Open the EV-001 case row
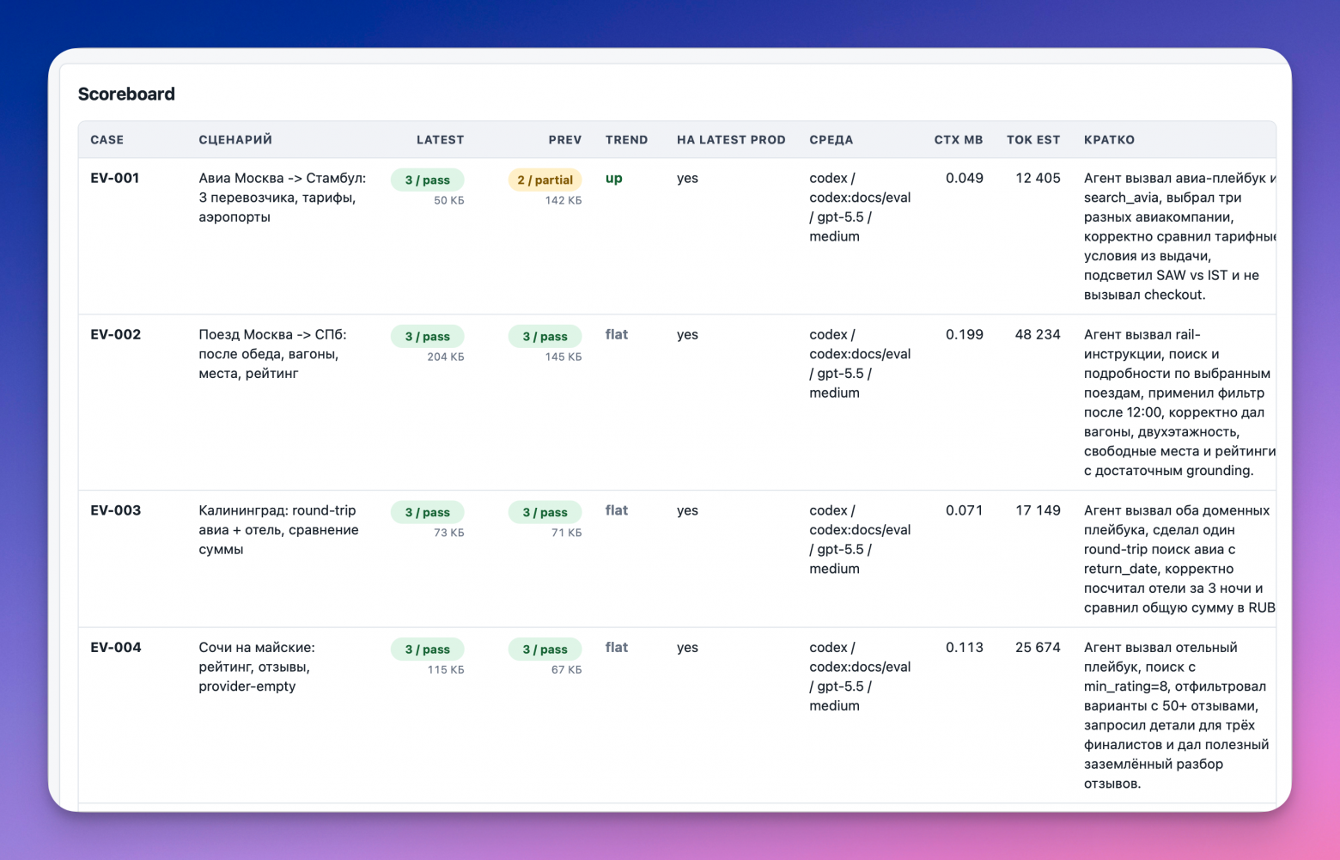 677,236
